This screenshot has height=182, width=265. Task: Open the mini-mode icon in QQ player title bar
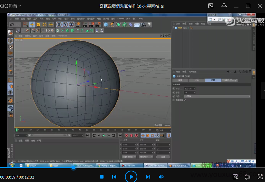point(211,6)
